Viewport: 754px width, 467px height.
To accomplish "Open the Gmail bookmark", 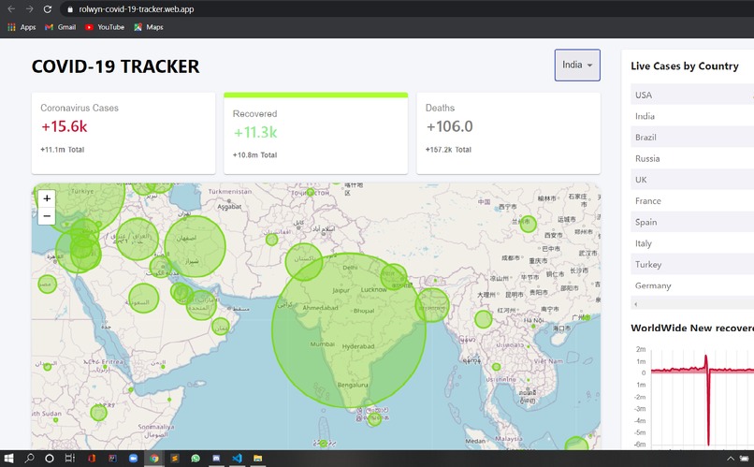I will [x=60, y=27].
